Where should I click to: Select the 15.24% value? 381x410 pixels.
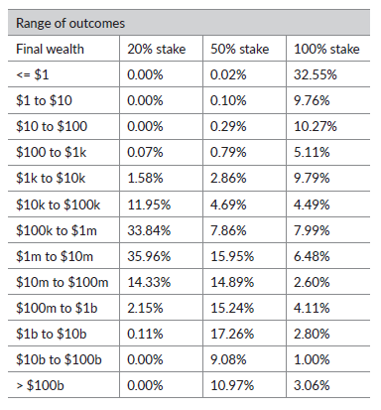pyautogui.click(x=232, y=308)
